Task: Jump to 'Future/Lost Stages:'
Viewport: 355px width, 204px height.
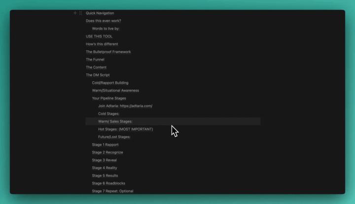Action: (x=114, y=137)
